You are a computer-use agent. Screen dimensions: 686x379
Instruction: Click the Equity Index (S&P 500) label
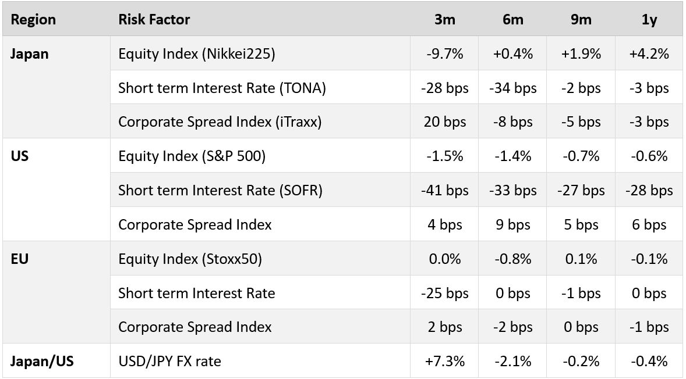(192, 156)
